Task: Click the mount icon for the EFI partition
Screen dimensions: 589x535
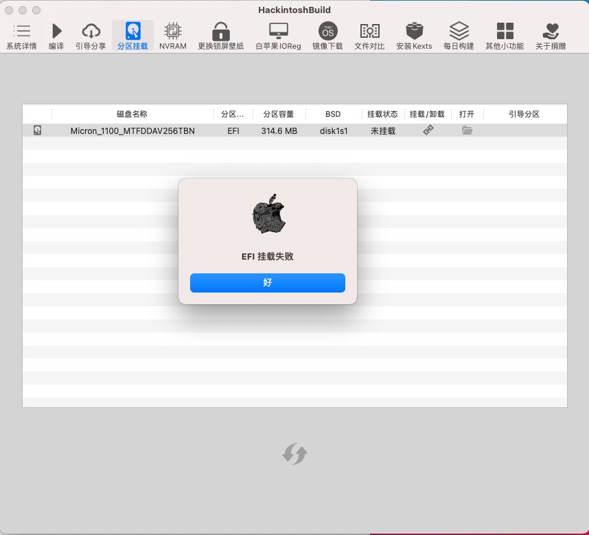Action: click(x=427, y=130)
